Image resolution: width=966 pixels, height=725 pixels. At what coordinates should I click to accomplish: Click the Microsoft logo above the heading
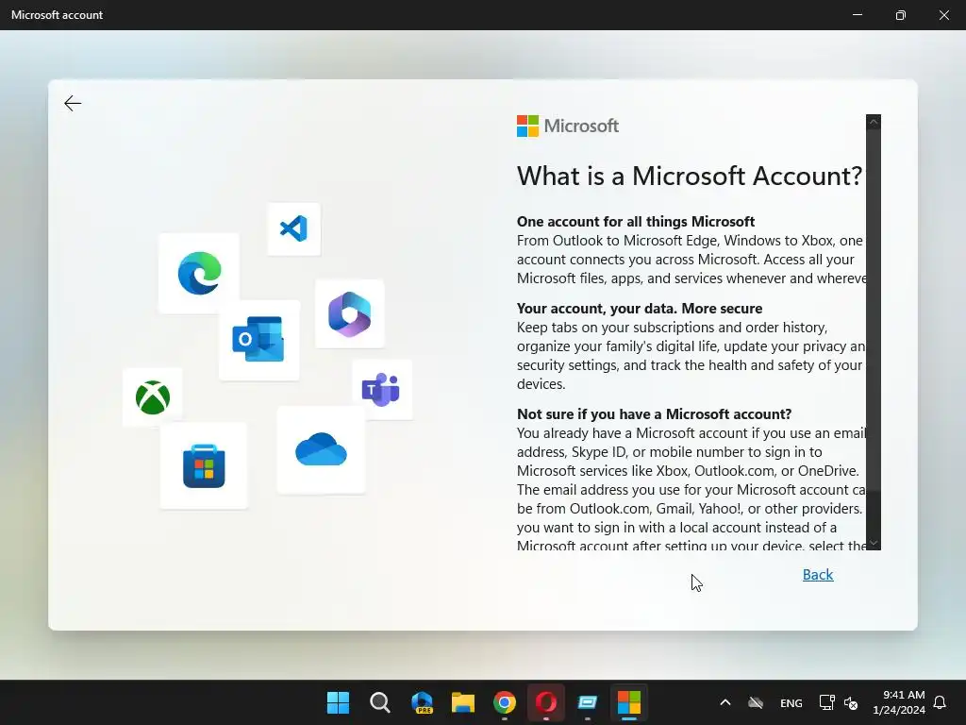[x=567, y=126]
